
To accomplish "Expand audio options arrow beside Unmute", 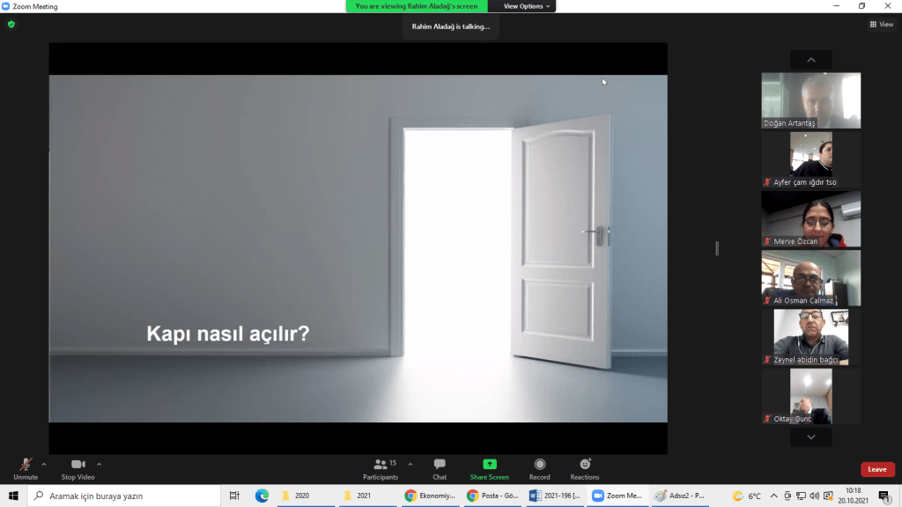I will [x=44, y=464].
